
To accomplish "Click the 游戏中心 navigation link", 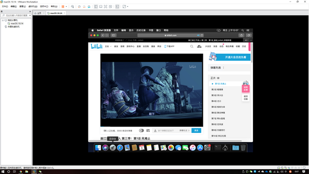I will click(130, 46).
